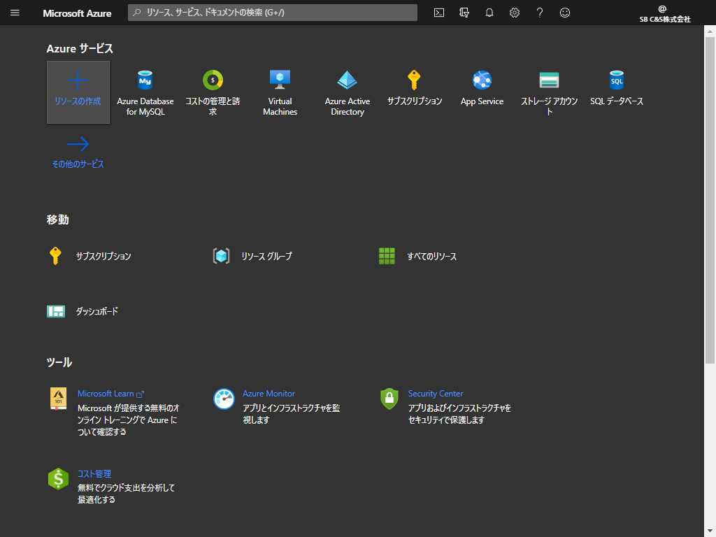Open the feedback smiley icon
This screenshot has width=716, height=537.
(x=565, y=13)
